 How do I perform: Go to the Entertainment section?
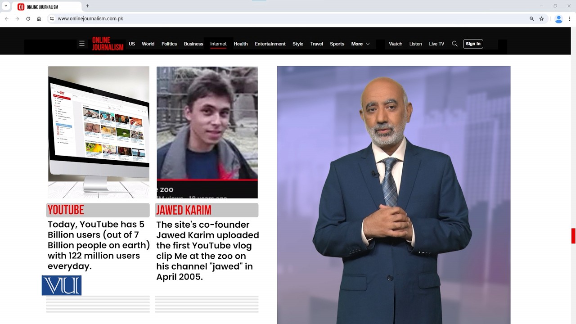coord(270,44)
